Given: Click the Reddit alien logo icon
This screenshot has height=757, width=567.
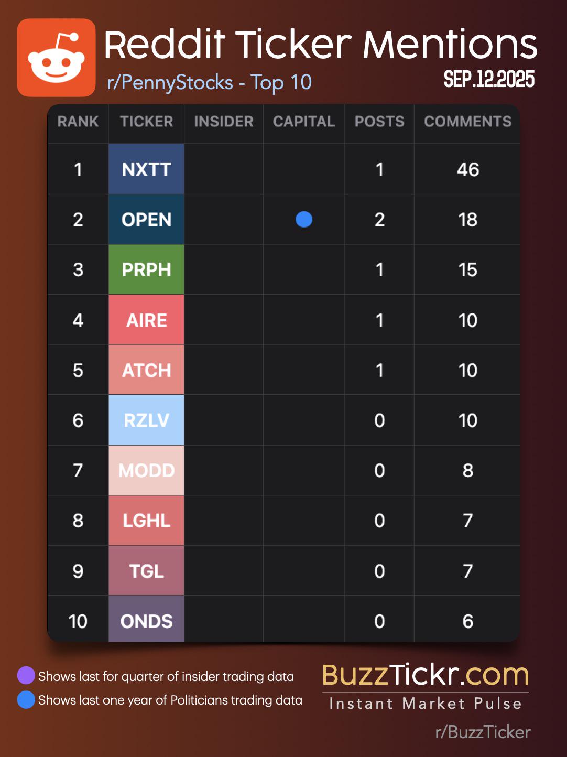Looking at the screenshot, I should pos(57,58).
